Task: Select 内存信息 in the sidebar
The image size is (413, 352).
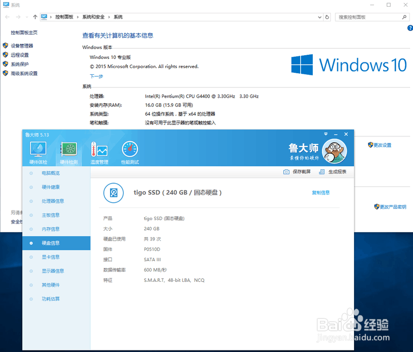Action: (56, 229)
